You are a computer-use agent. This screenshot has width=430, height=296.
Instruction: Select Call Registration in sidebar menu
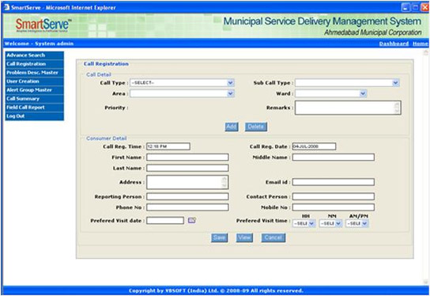pyautogui.click(x=35, y=64)
